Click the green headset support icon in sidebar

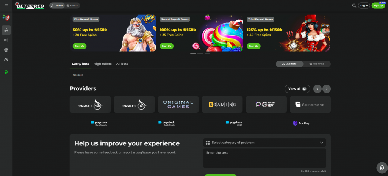6,72
